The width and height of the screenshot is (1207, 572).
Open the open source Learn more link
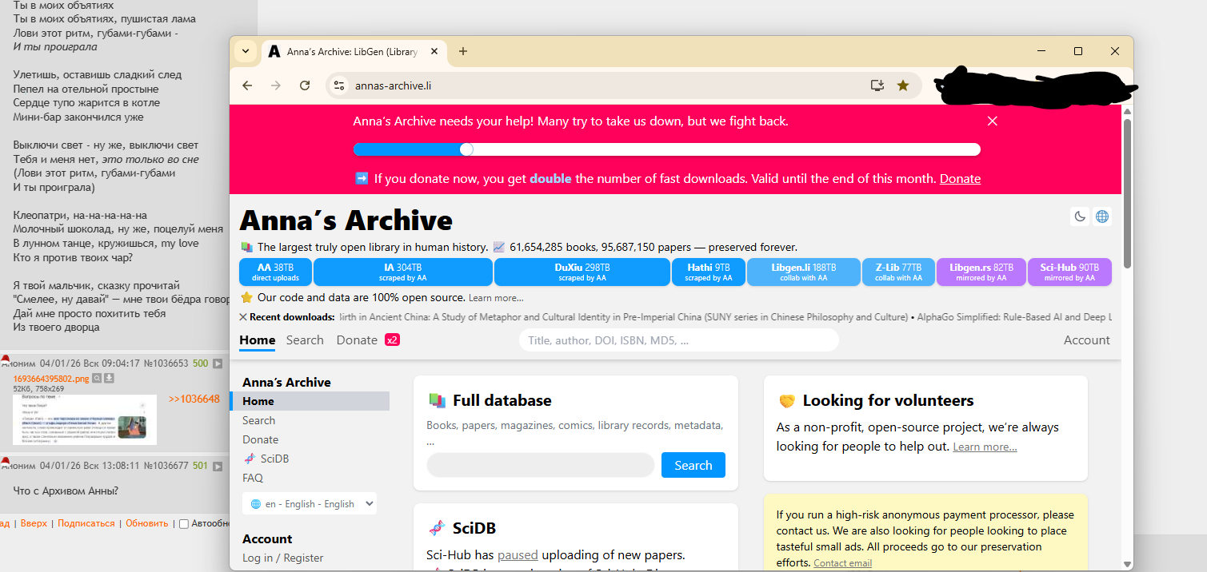tap(496, 298)
